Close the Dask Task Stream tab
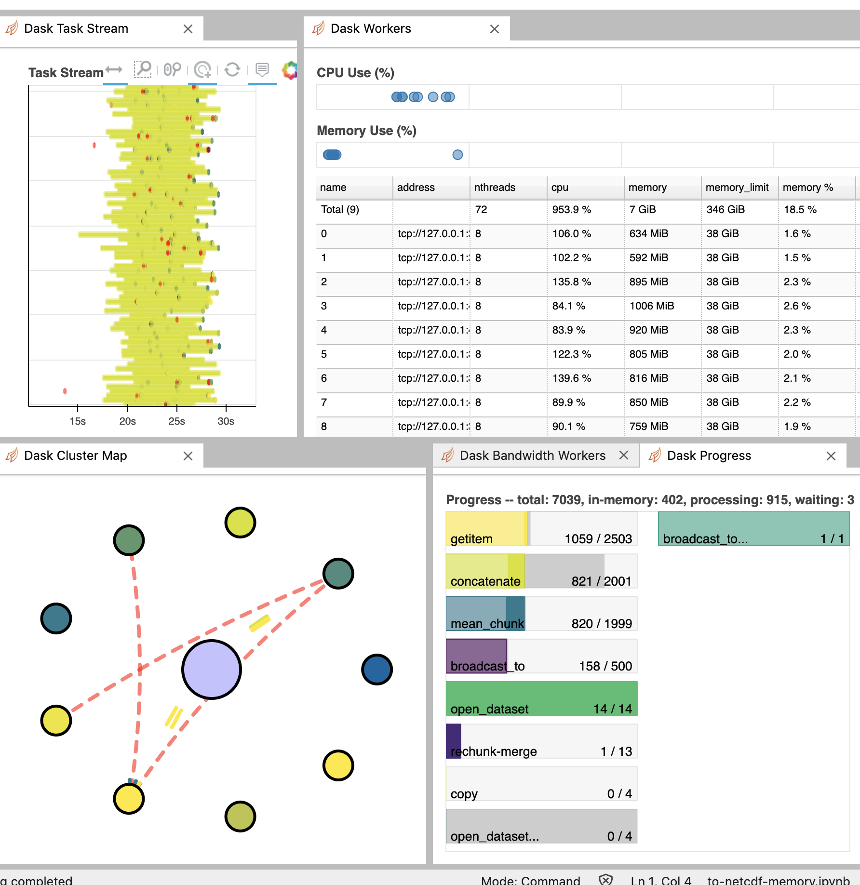 pos(188,29)
